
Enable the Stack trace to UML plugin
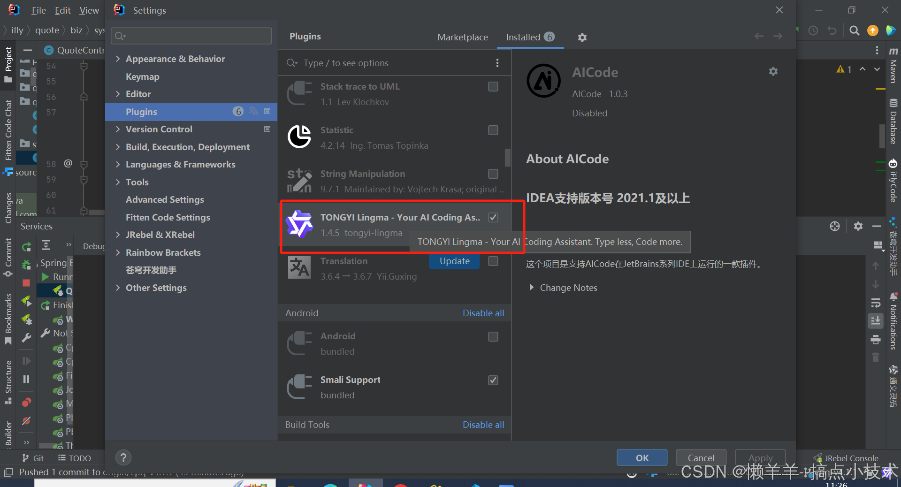tap(493, 86)
